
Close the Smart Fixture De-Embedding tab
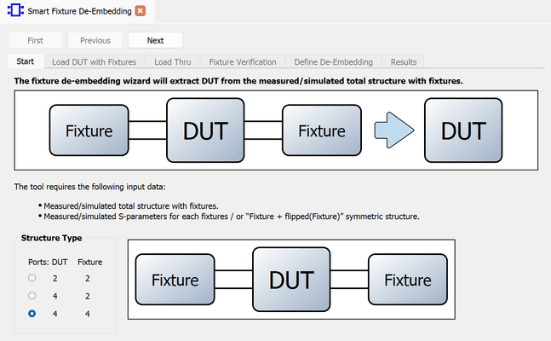140,11
